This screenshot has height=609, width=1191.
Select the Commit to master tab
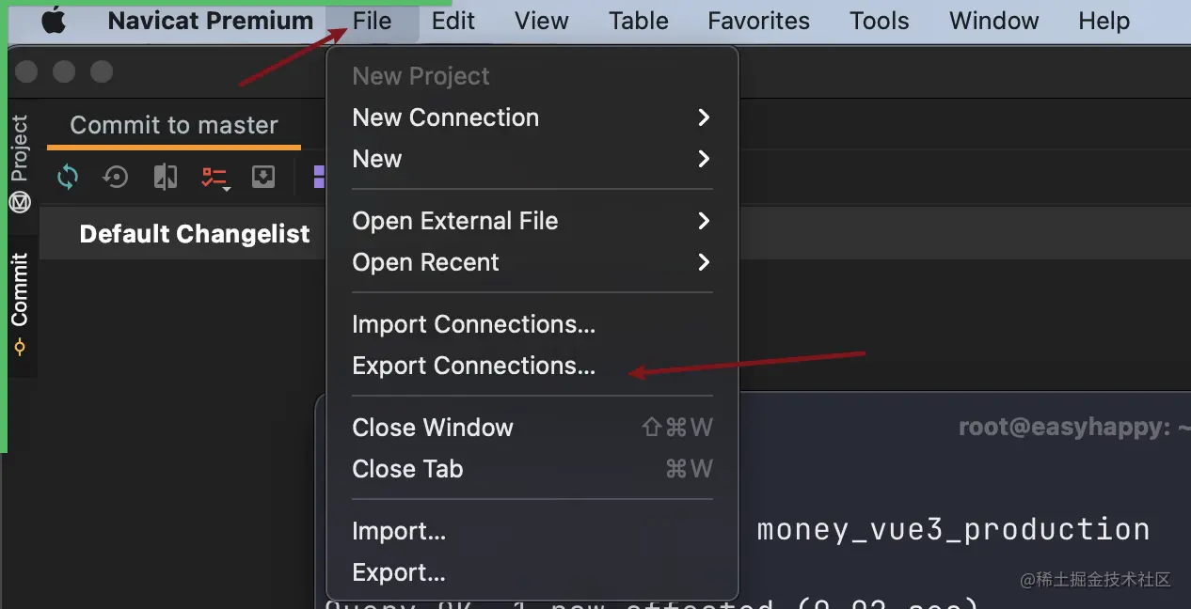tap(174, 125)
